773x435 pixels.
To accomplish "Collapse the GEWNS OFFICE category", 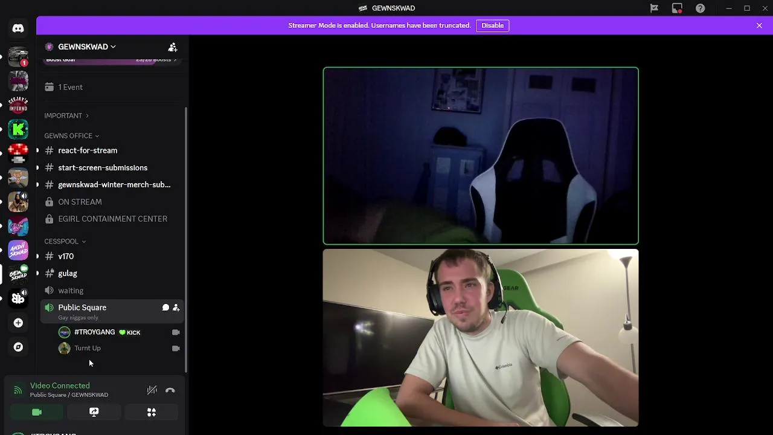I will pos(71,136).
